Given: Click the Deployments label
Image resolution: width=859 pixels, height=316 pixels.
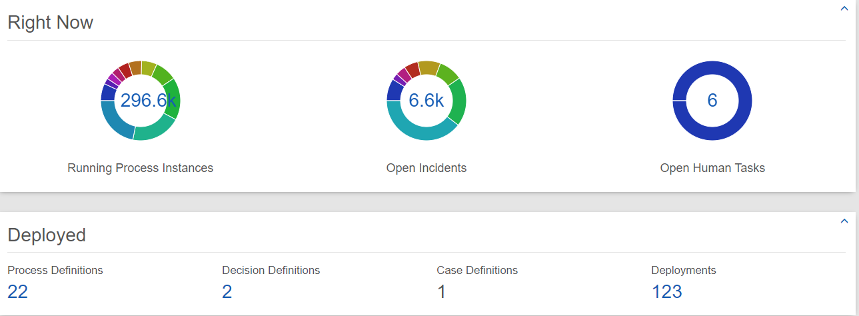Looking at the screenshot, I should click(684, 270).
